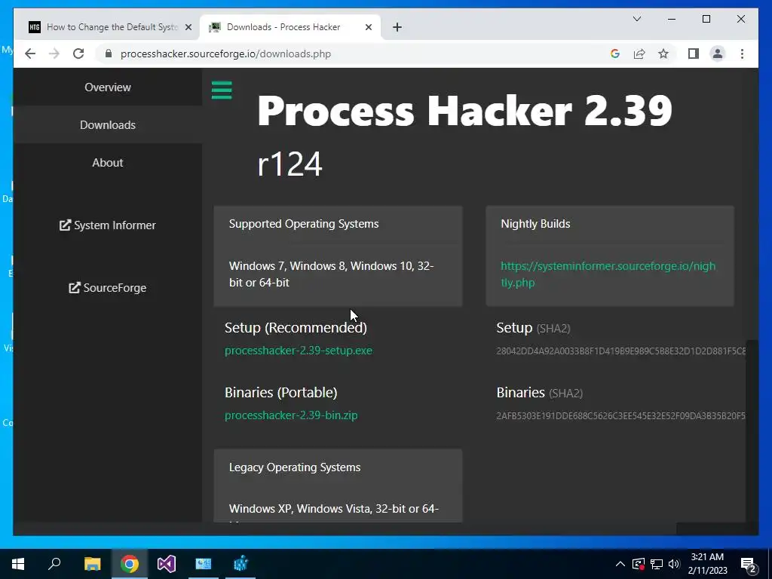This screenshot has height=579, width=772.
Task: Open the Windows Start menu
Action: 18,564
